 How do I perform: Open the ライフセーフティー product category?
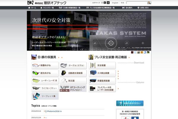tap(45, 88)
